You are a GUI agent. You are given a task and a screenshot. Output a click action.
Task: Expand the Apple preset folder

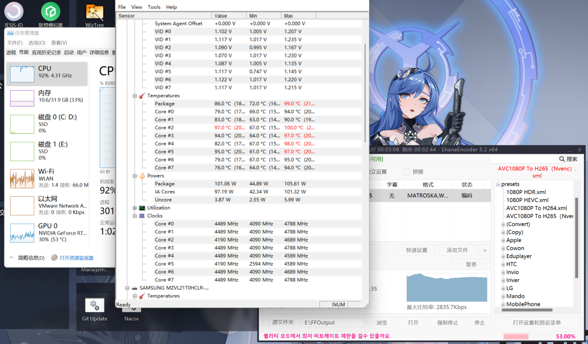503,240
